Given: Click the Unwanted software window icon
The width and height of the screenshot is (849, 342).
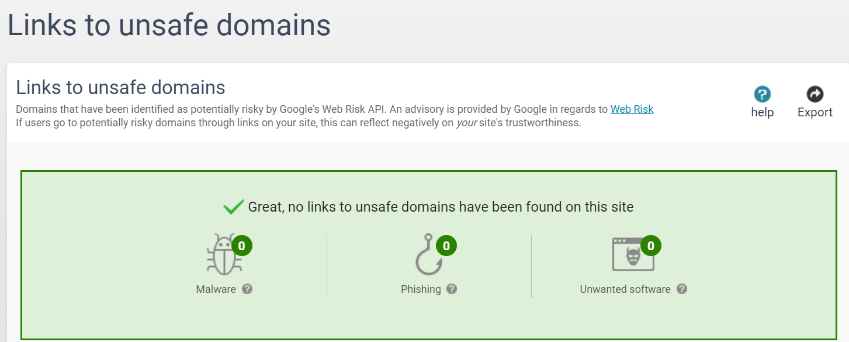Looking at the screenshot, I should pyautogui.click(x=632, y=255).
